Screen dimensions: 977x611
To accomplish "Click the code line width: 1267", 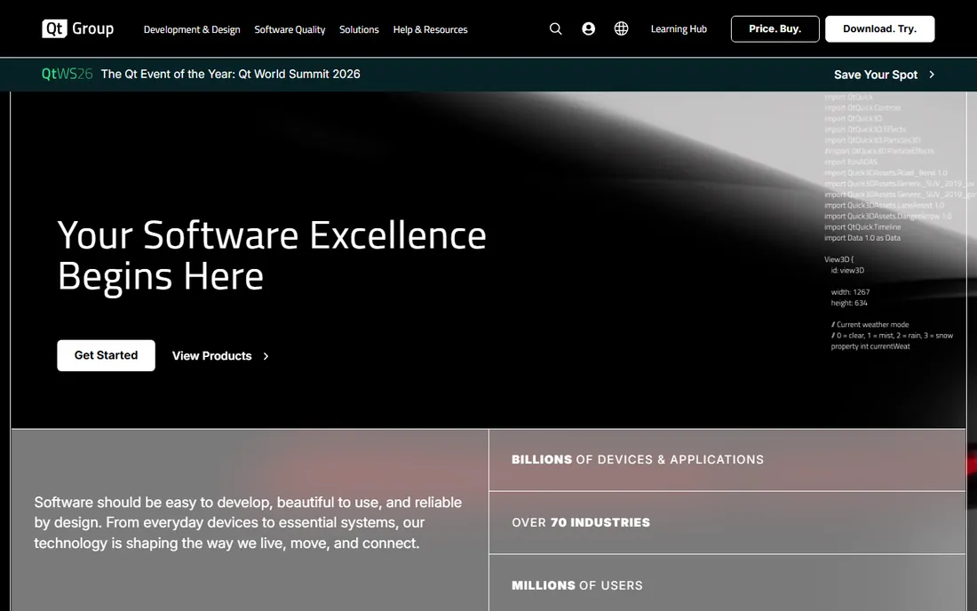I will click(x=850, y=292).
